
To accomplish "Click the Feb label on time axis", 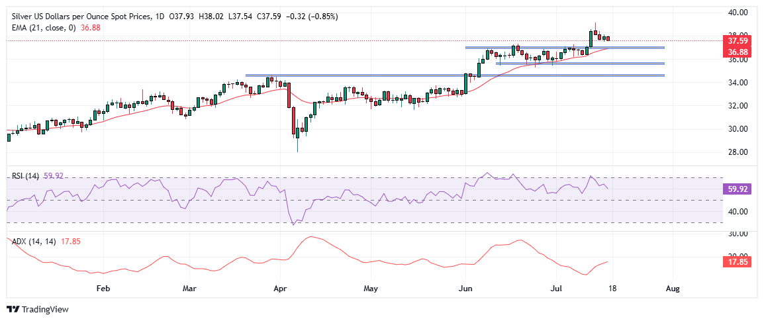I will point(103,289).
